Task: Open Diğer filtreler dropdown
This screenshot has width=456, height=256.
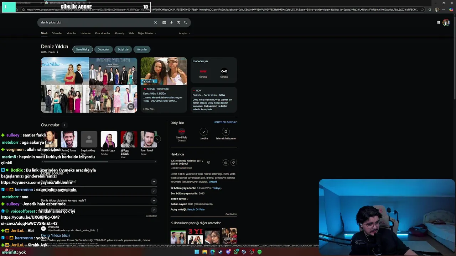Action: point(147,33)
